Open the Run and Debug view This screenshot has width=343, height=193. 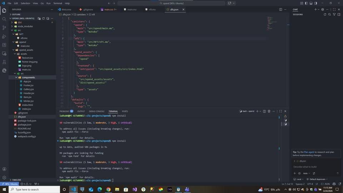click(x=4, y=36)
